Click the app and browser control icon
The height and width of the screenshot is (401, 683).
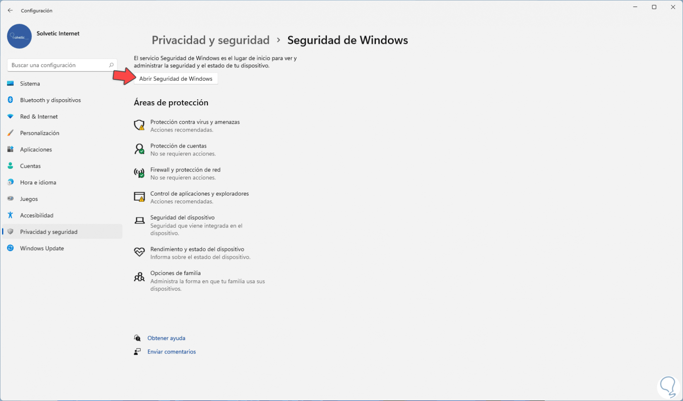(139, 197)
